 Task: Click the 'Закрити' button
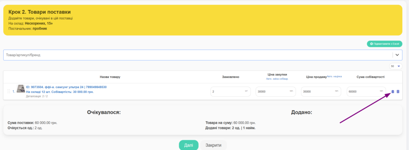pos(213,145)
